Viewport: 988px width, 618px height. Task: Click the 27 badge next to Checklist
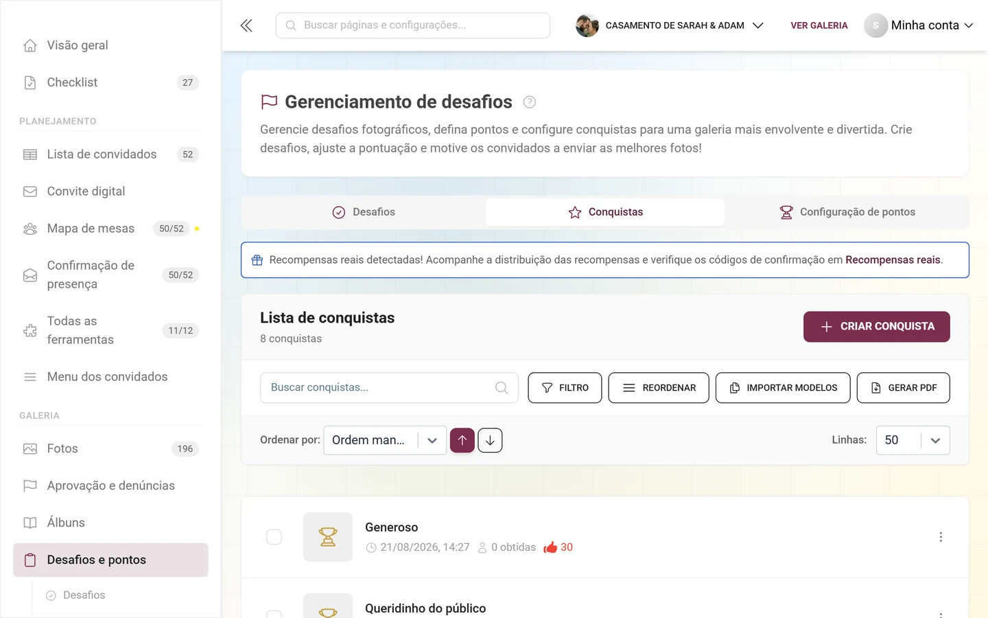[x=188, y=82]
